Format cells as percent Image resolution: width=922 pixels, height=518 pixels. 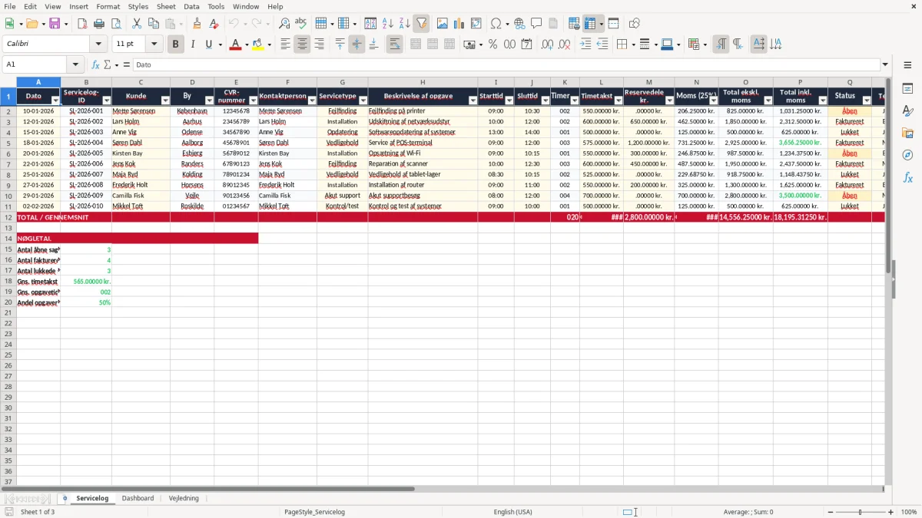(493, 45)
